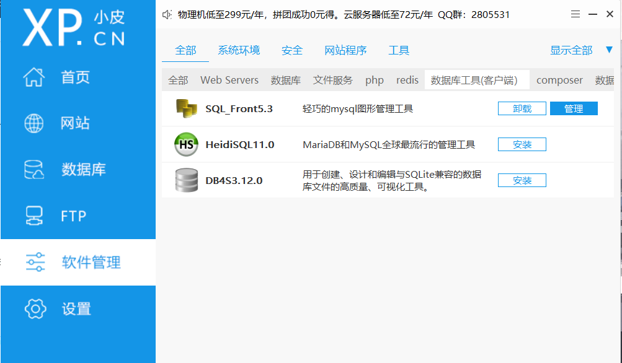622x363 pixels.
Task: Click description 轻巧的mysql图形管理工具
Action: point(358,109)
